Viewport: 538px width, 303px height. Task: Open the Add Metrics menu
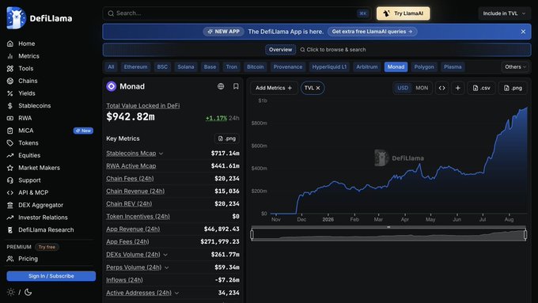(274, 88)
